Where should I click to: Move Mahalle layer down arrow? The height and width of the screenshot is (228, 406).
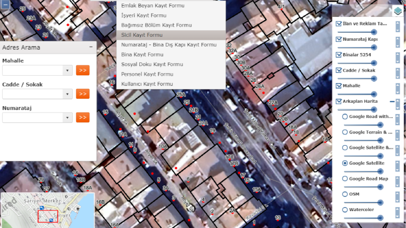click(x=398, y=92)
